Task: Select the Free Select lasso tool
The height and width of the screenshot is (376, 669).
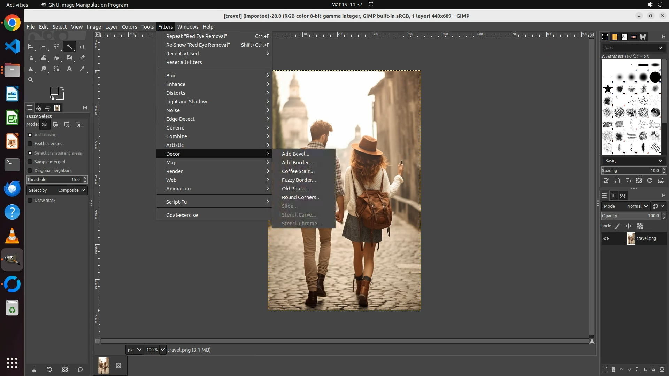Action: (56, 46)
